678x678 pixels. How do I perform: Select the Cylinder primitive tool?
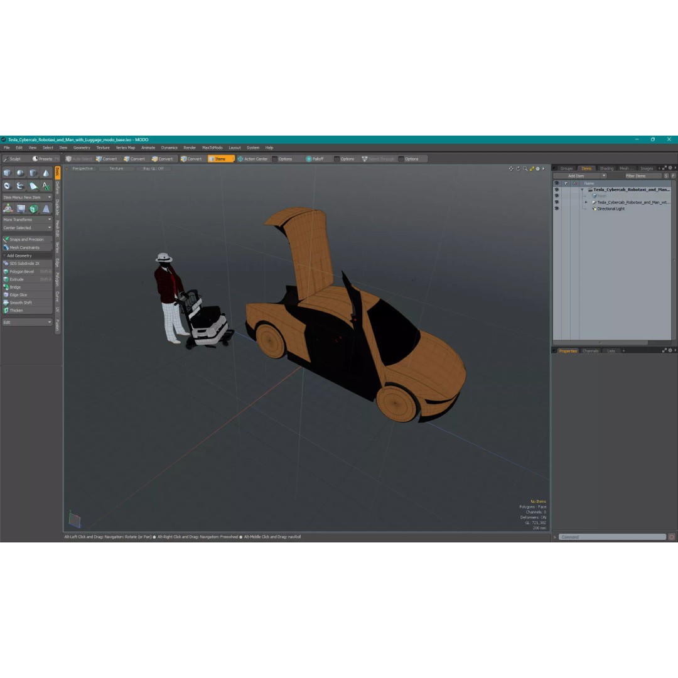(x=33, y=173)
